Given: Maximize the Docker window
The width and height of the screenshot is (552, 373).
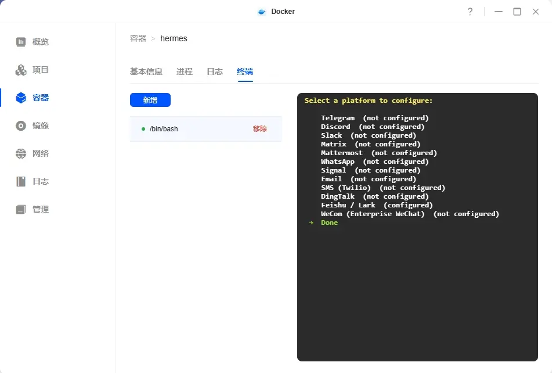Looking at the screenshot, I should (x=517, y=12).
